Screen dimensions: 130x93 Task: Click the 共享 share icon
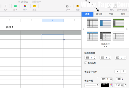pyautogui.click(x=67, y=6)
